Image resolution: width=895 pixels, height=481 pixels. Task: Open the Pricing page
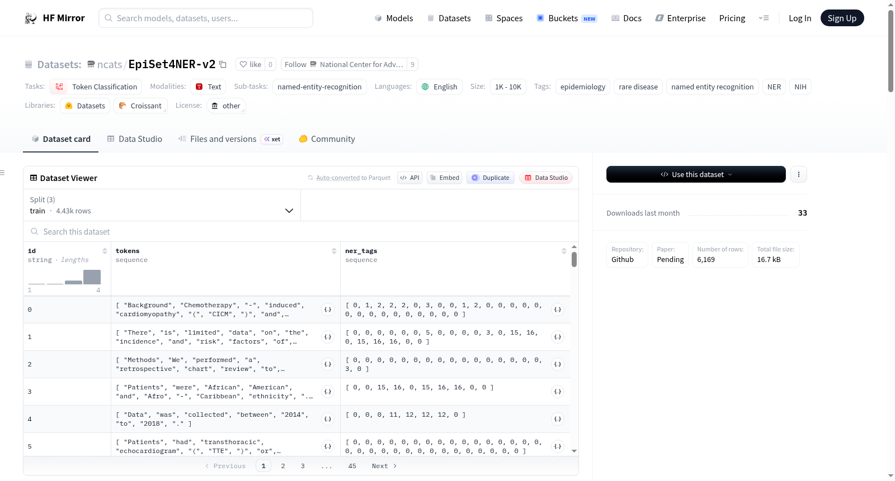point(732,18)
